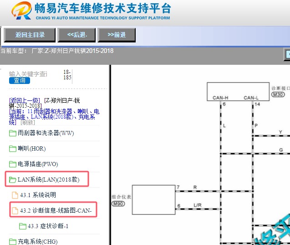Go forward with >>前进 button
The image size is (290, 245).
point(117,35)
